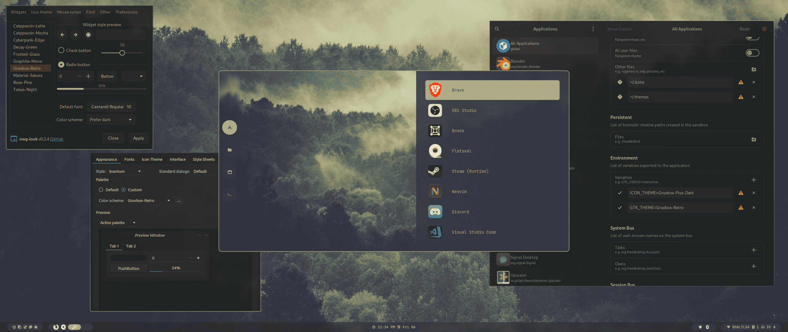The width and height of the screenshot is (788, 332).
Task: Click the folder icon in launcher sidebar
Action: point(230,150)
